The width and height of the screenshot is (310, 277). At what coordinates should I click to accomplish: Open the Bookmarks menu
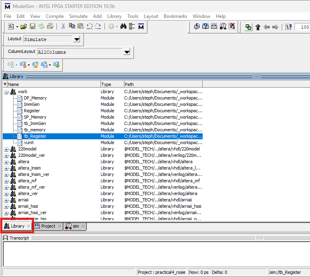(x=175, y=16)
